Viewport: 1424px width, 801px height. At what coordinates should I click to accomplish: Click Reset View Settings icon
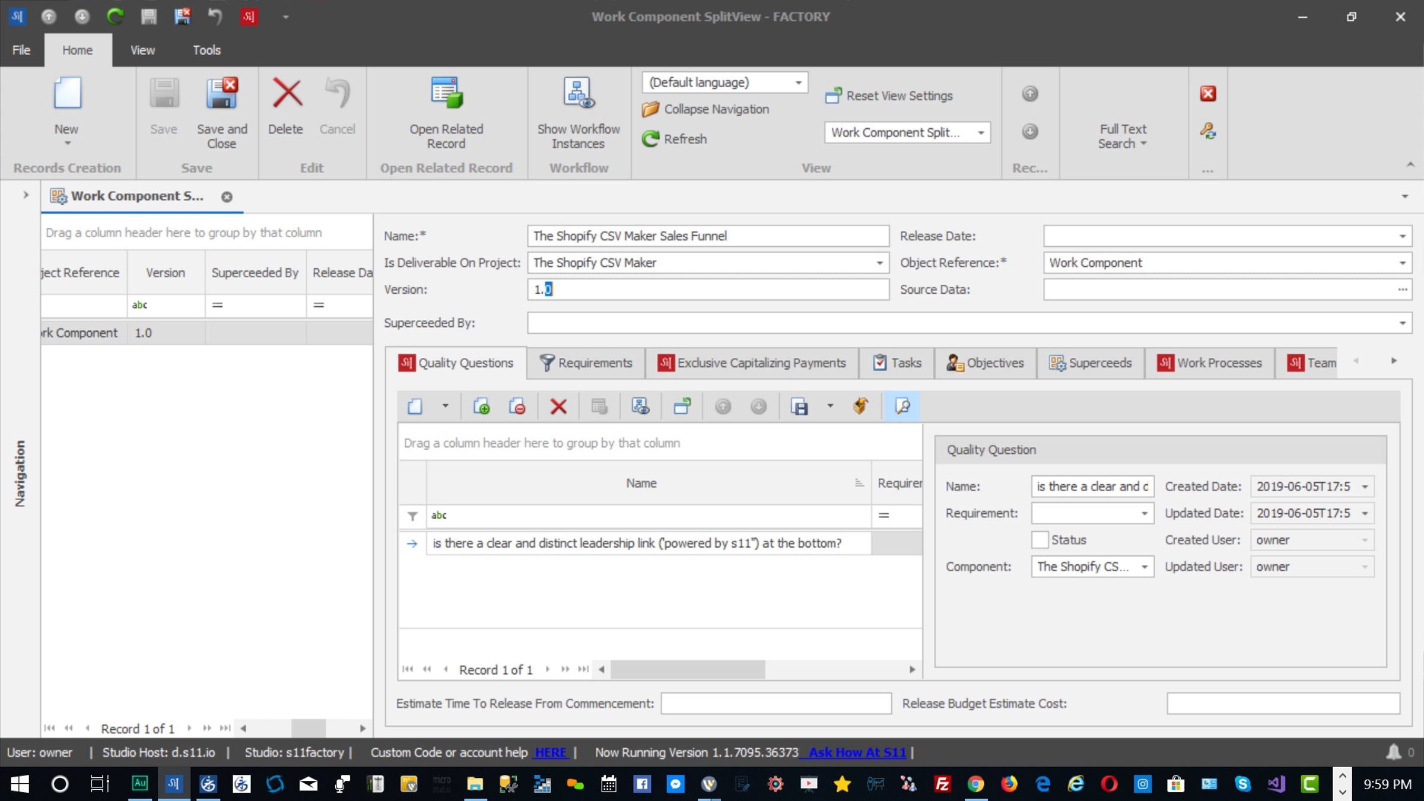click(833, 96)
